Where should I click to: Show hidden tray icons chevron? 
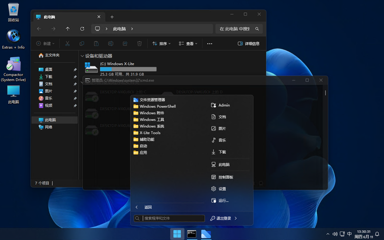coord(328,234)
